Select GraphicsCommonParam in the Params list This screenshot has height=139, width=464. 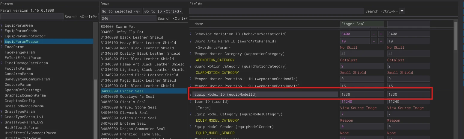25,95
